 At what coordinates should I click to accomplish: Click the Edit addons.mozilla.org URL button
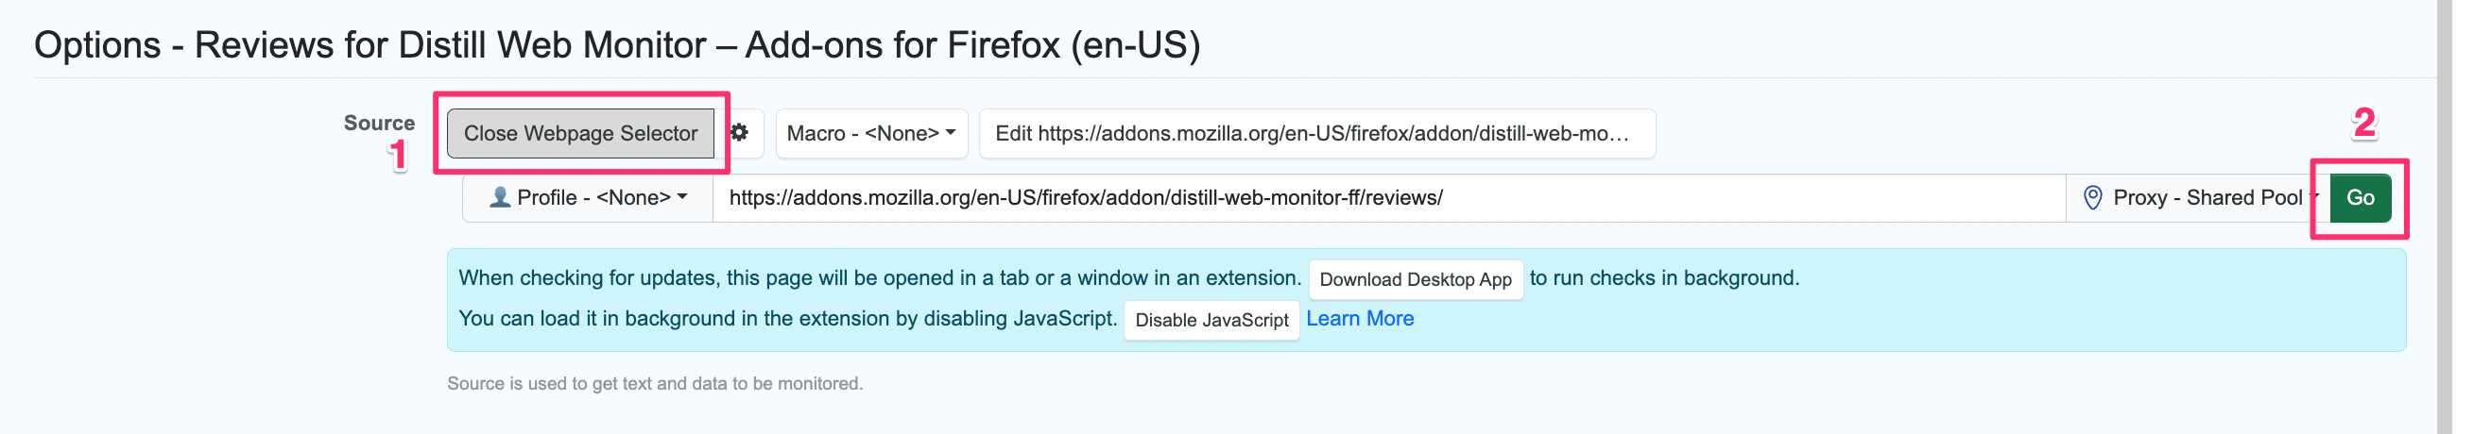(x=1316, y=133)
